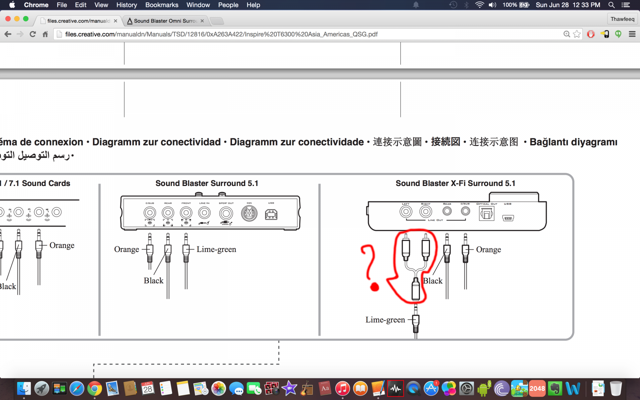This screenshot has height=400, width=640.
Task: Open the Wi-Fi status menu
Action: (x=480, y=5)
